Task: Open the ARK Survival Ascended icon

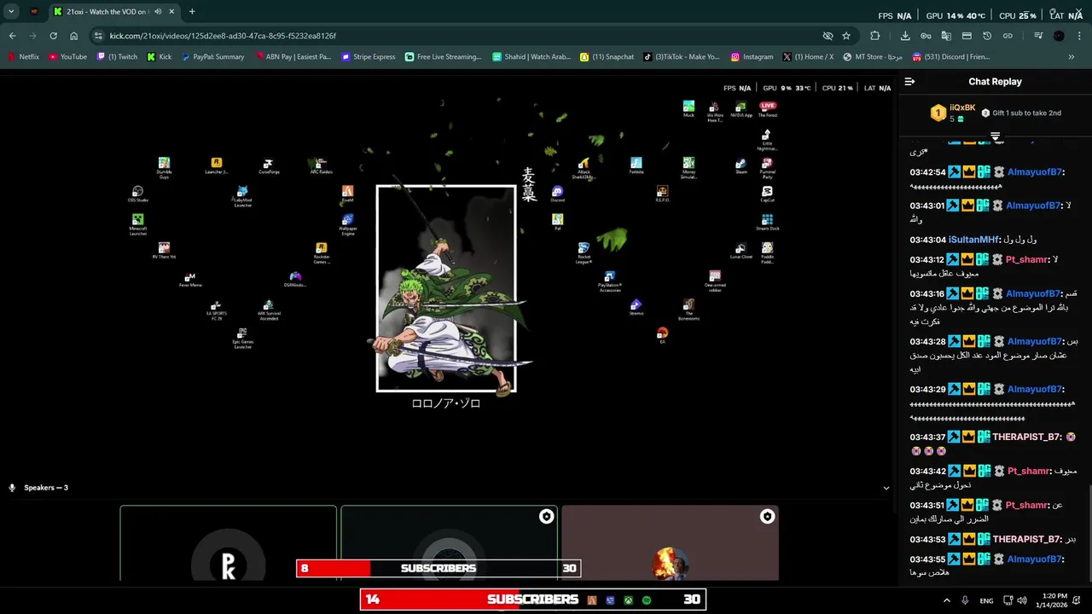Action: pyautogui.click(x=269, y=310)
